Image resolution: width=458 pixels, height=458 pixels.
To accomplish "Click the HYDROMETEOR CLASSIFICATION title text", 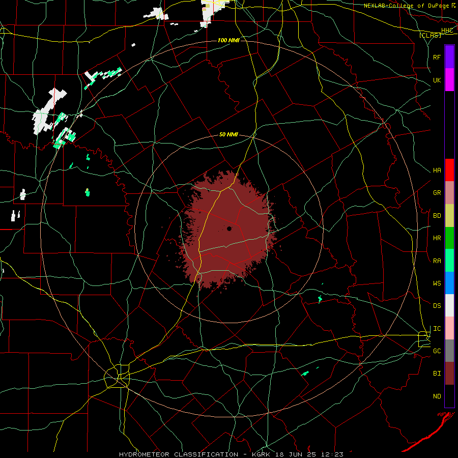I will point(179,454).
